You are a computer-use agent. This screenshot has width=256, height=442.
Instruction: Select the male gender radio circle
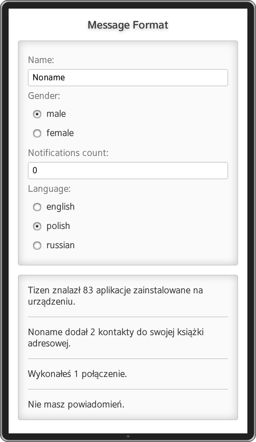[x=37, y=114]
